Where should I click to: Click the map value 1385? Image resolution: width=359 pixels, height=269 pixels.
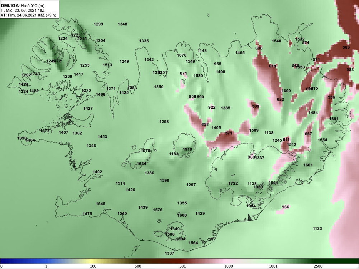click(x=225, y=108)
